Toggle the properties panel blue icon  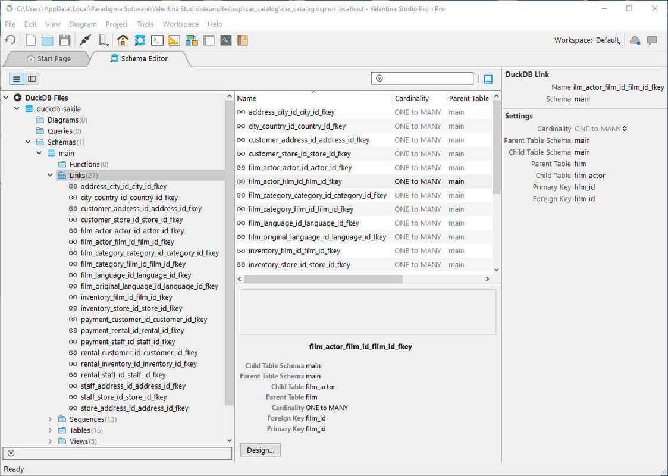488,79
